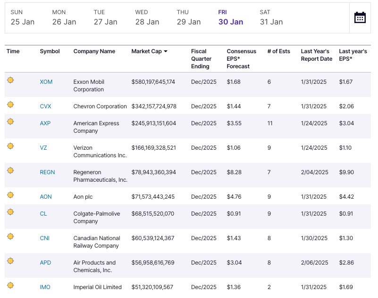378x298 pixels.
Task: Click the sun icon in AON row
Action: pyautogui.click(x=10, y=195)
